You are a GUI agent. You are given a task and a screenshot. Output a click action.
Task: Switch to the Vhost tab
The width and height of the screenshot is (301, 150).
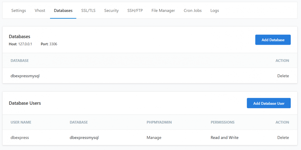tap(40, 10)
